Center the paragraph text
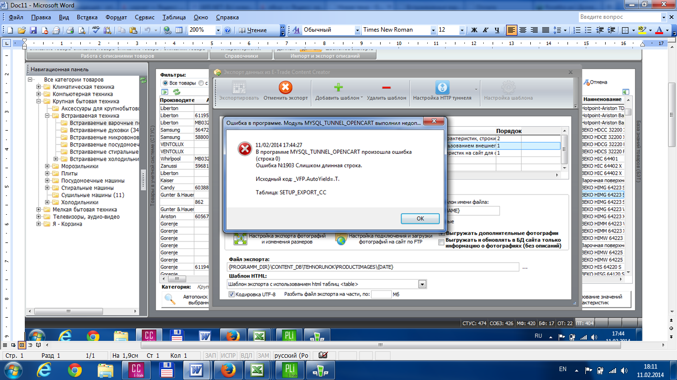677x380 pixels. tap(523, 30)
